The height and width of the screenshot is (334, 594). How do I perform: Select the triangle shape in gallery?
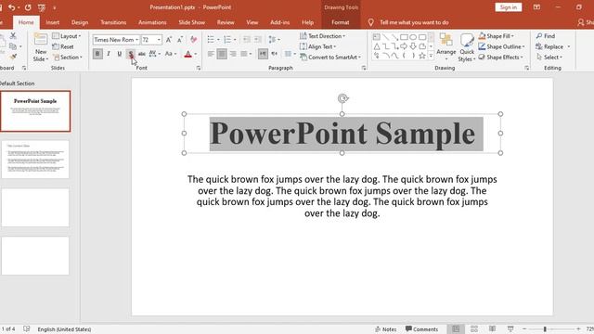(x=377, y=46)
